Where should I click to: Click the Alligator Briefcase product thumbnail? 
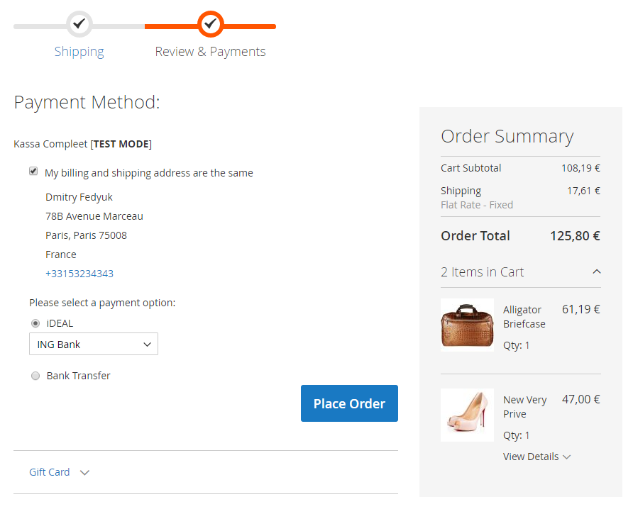(x=467, y=325)
